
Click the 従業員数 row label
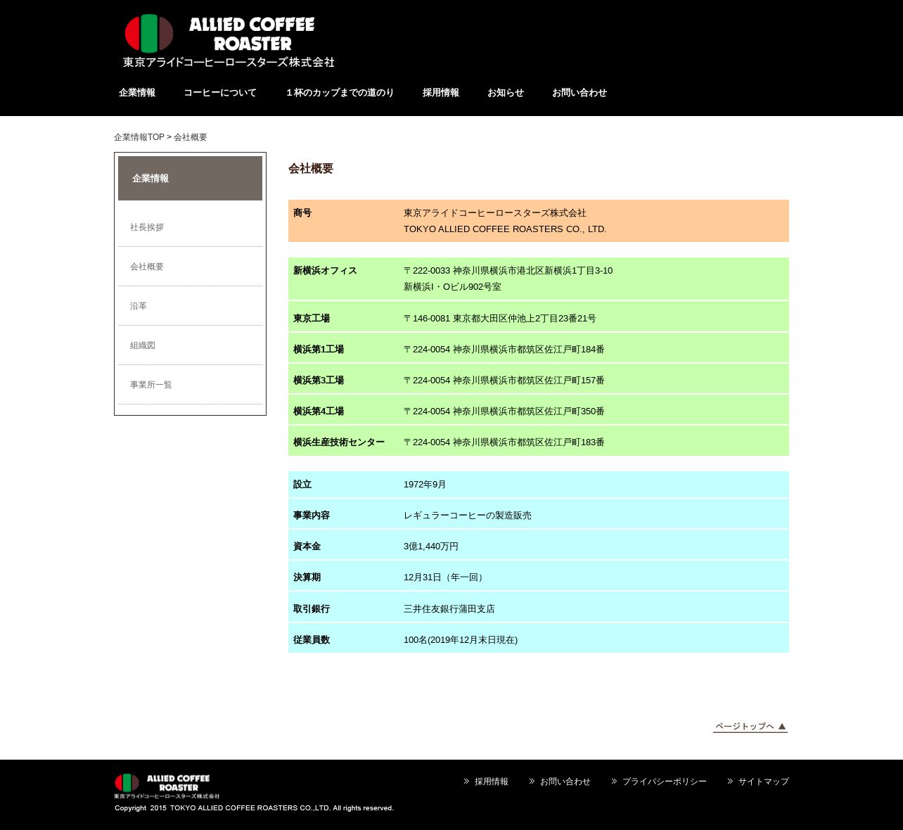coord(312,640)
